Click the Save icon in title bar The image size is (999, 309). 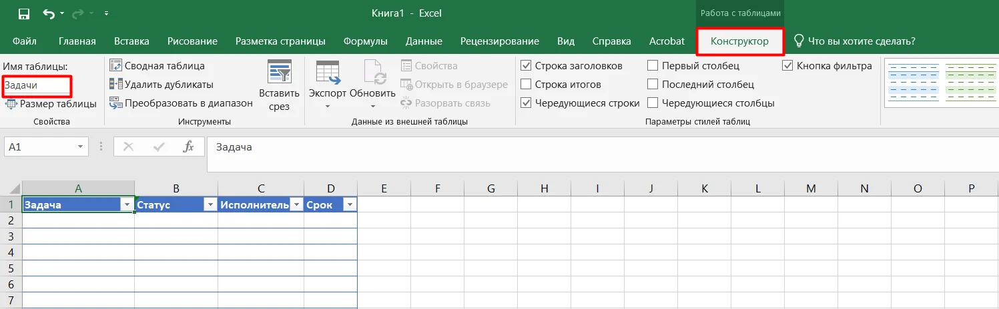(24, 13)
